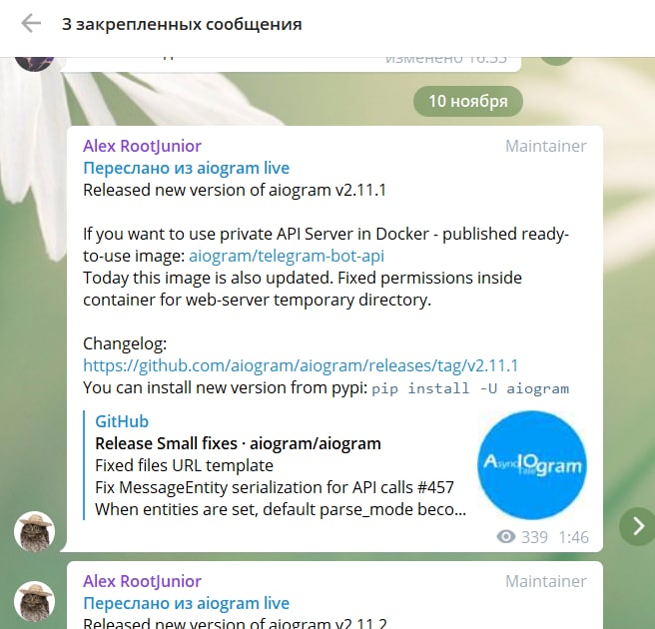The width and height of the screenshot is (655, 629).
Task: Open Alex RootJunior name on second message
Action: (x=142, y=581)
